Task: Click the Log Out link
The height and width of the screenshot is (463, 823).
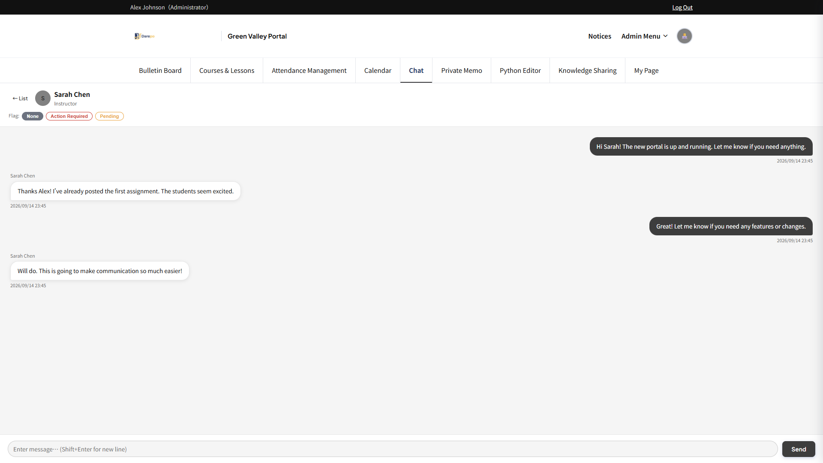Action: point(682,7)
